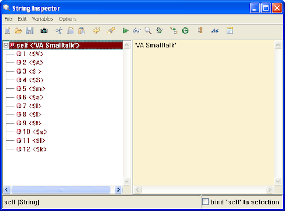Click into the 'VA Smalltalk' value text area
The width and height of the screenshot is (285, 211).
point(203,113)
